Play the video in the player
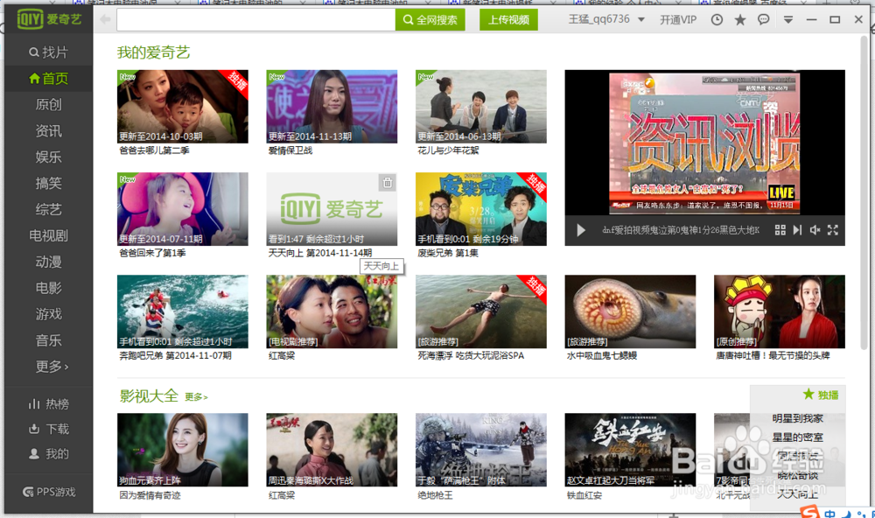This screenshot has height=518, width=875. pos(581,230)
